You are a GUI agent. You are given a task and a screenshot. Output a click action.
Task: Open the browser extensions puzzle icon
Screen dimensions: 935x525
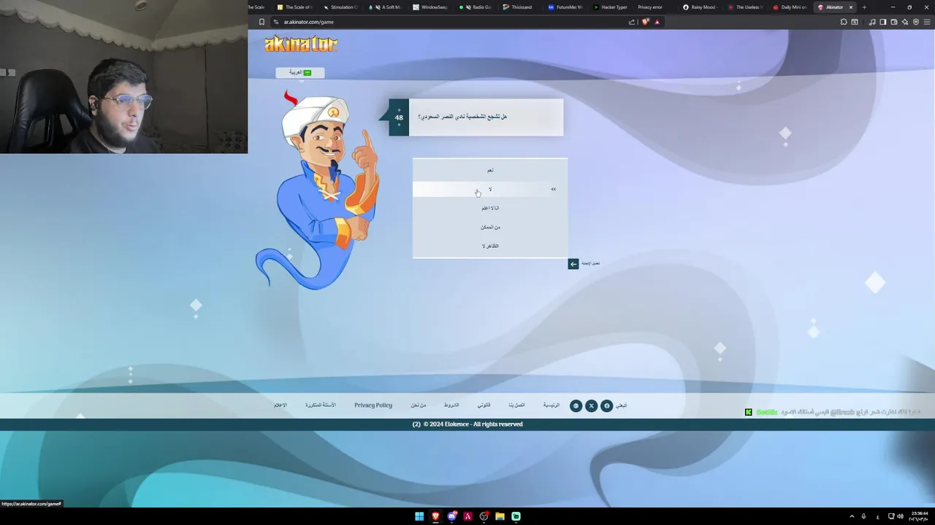click(x=844, y=22)
